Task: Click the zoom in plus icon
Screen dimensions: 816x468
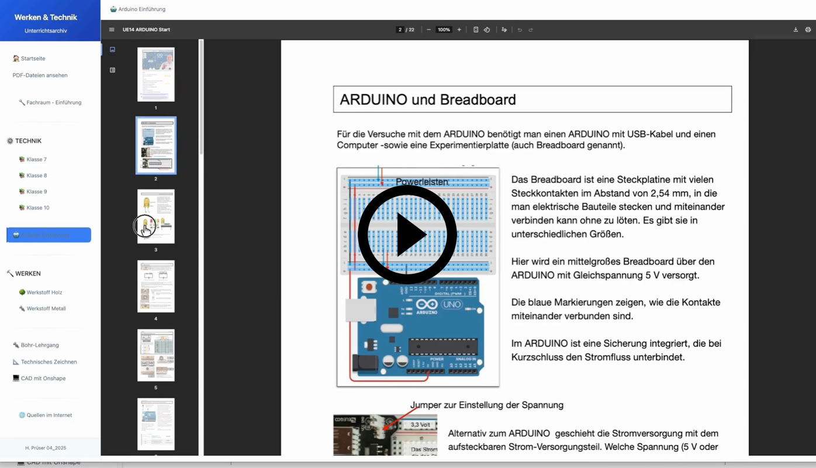Action: [459, 30]
